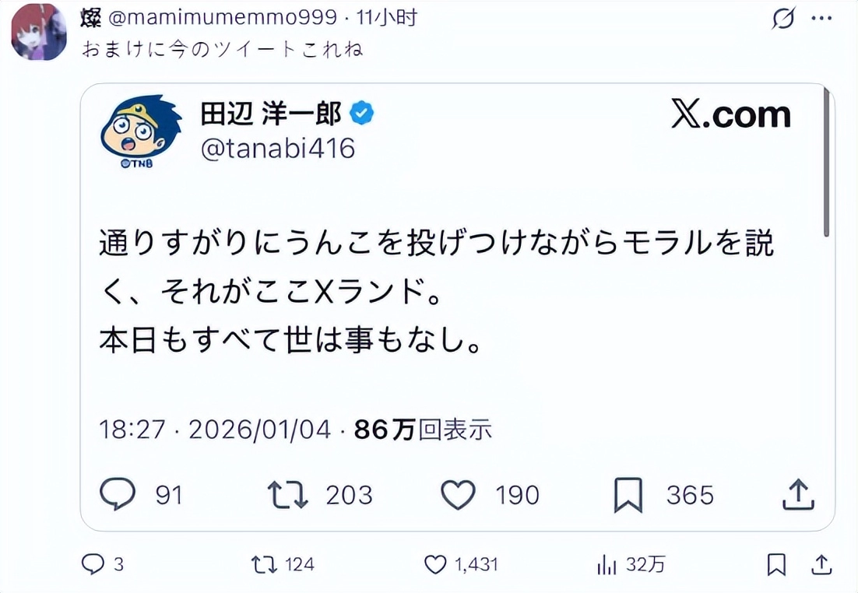Repost mamimumemmo999's post
This screenshot has width=858, height=593.
pyautogui.click(x=266, y=565)
